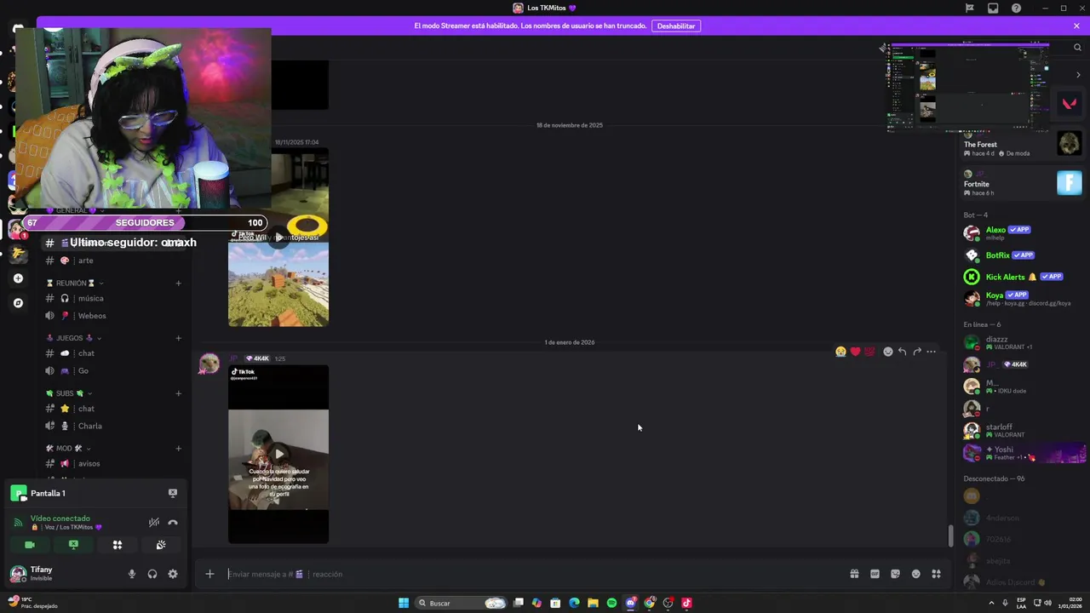The height and width of the screenshot is (613, 1090).
Task: Disable Streamer mode with Deshabilitar button
Action: pyautogui.click(x=676, y=26)
